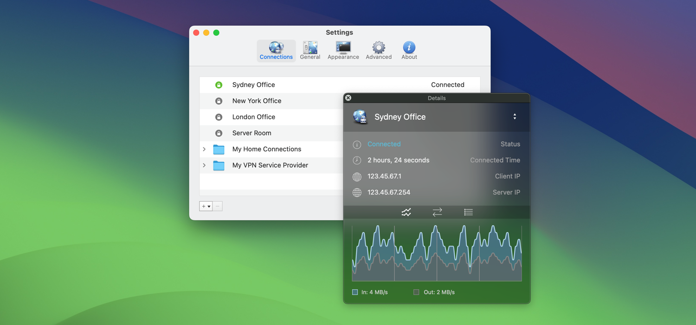Click the server IP value 123.45.67.254
This screenshot has height=325, width=696.
[389, 192]
